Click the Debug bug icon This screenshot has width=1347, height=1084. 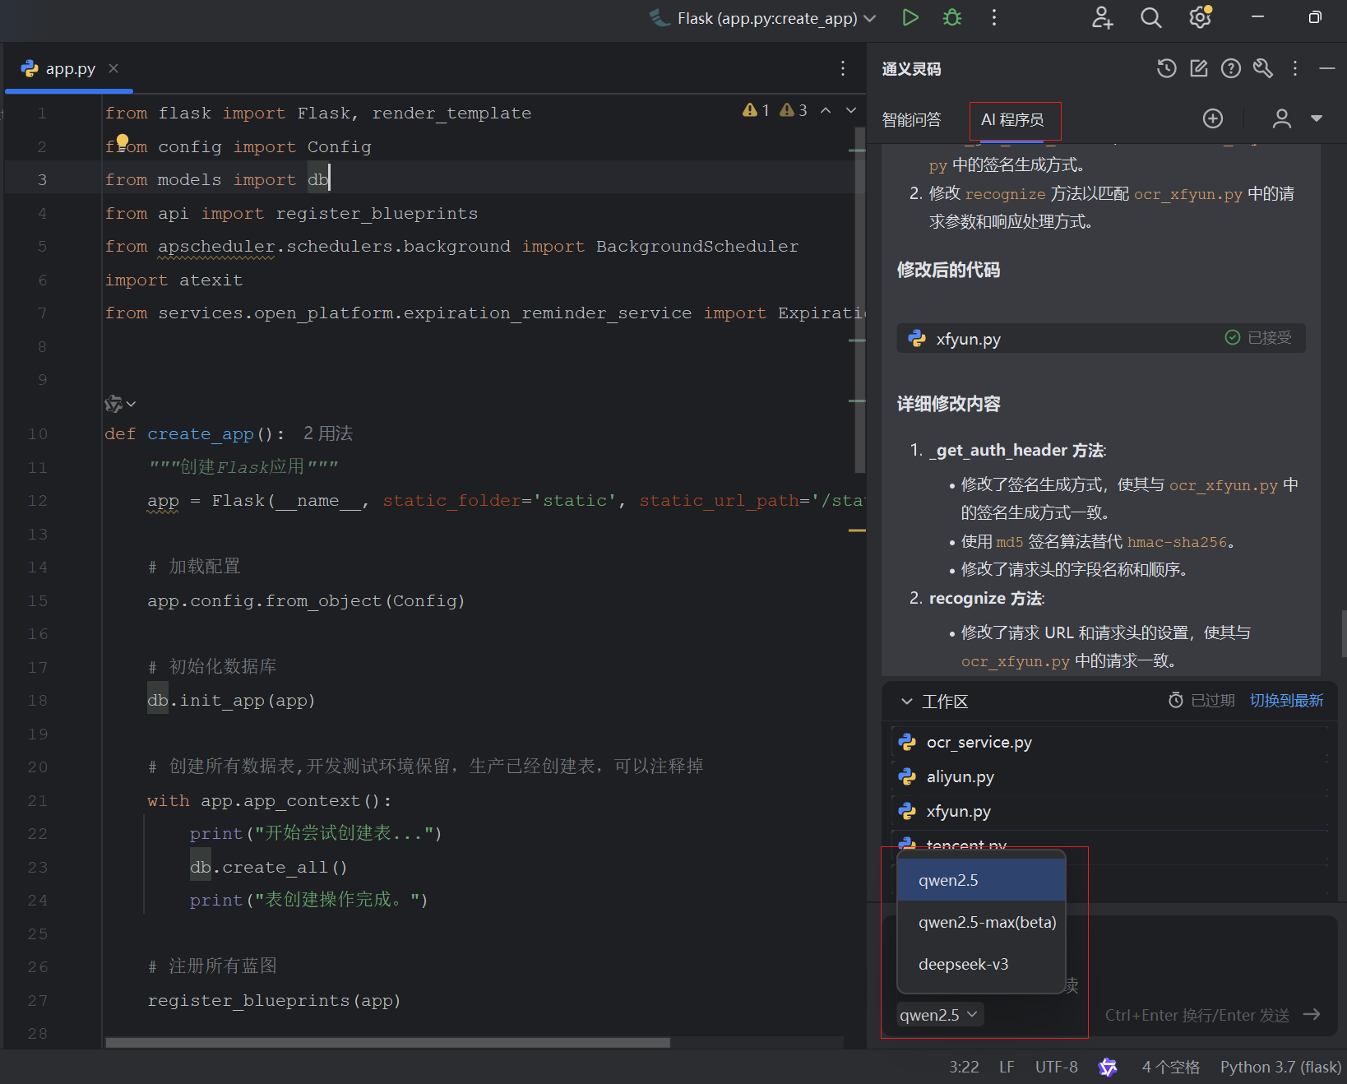[951, 17]
